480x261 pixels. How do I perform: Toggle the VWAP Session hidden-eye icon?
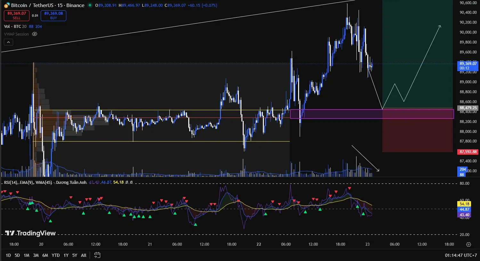pyautogui.click(x=35, y=34)
